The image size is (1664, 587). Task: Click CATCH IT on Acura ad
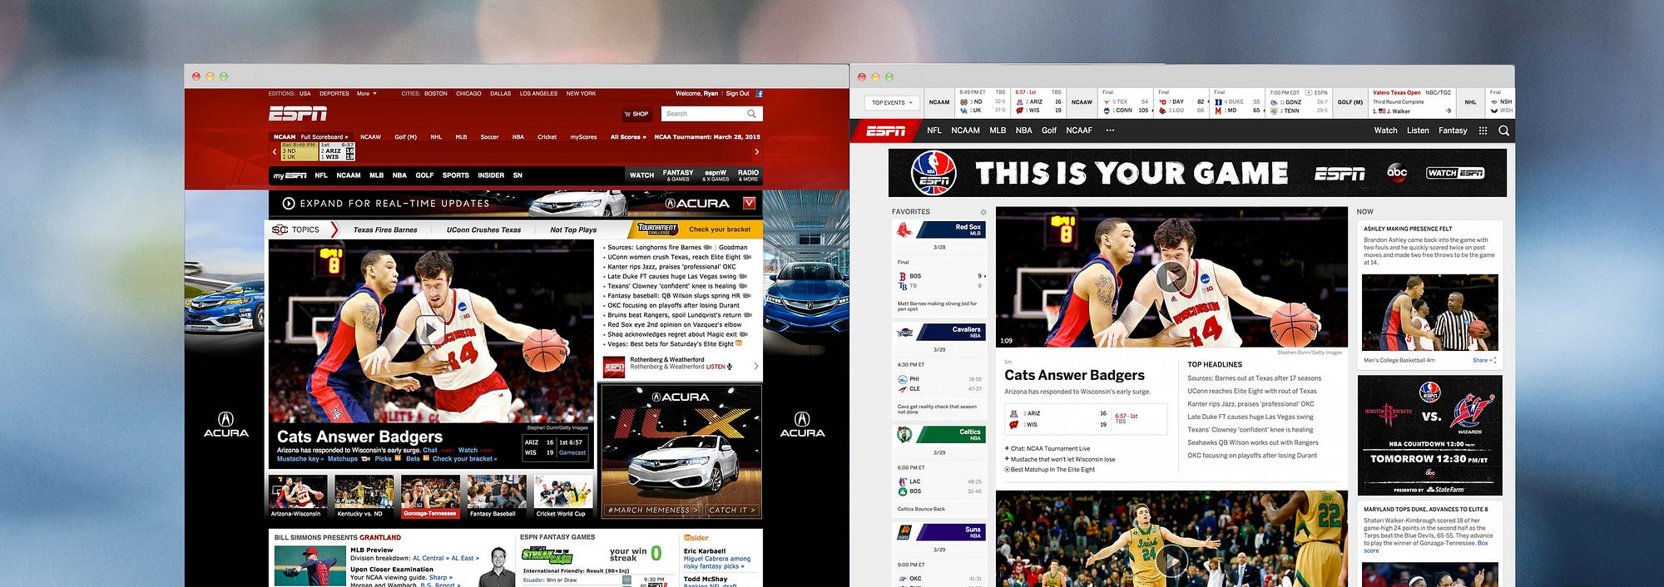point(732,510)
